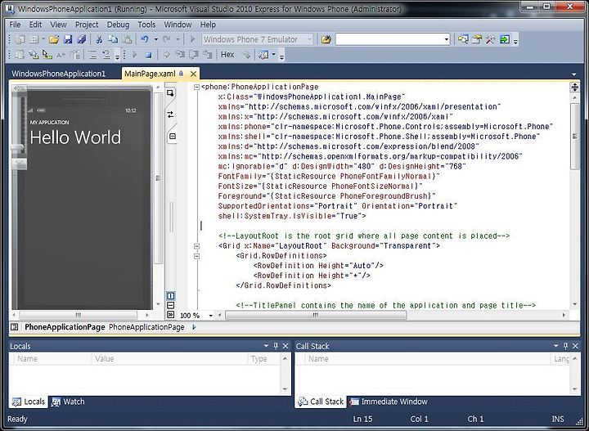Open the active documents list dropdown
The height and width of the screenshot is (431, 589).
tap(574, 74)
